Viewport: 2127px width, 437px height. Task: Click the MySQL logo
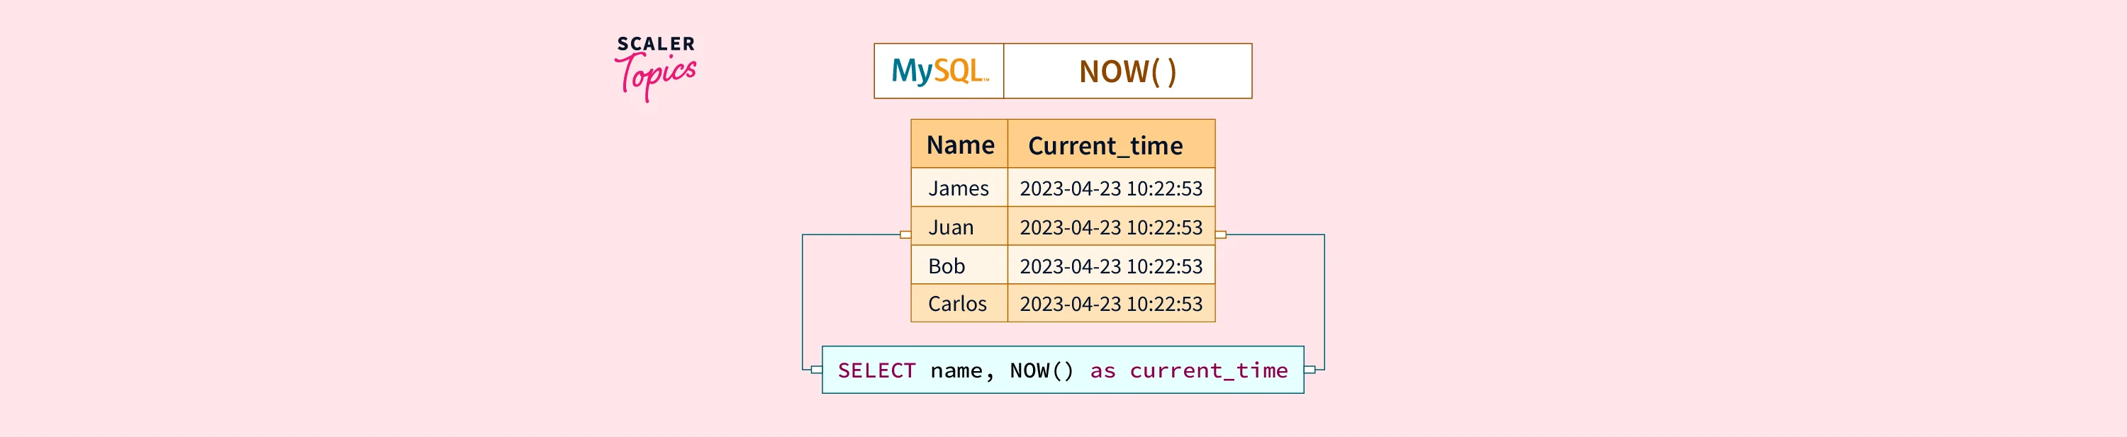pyautogui.click(x=939, y=71)
